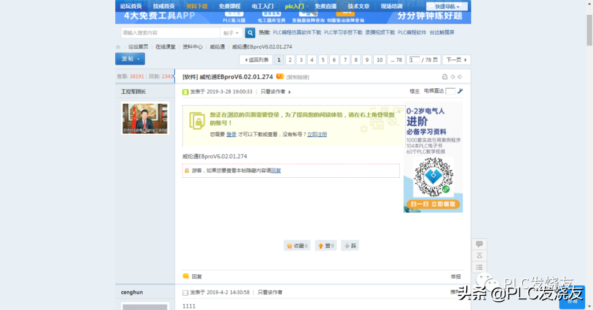Click the 立即注册 register link
The height and width of the screenshot is (310, 593).
(317, 134)
